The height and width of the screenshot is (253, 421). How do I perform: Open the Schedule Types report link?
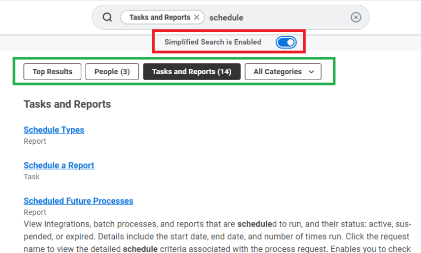click(x=54, y=130)
